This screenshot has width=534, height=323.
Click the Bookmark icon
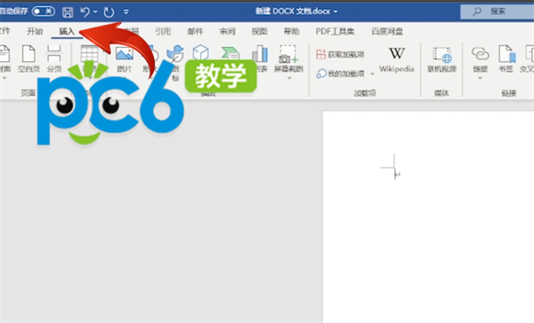pyautogui.click(x=506, y=59)
